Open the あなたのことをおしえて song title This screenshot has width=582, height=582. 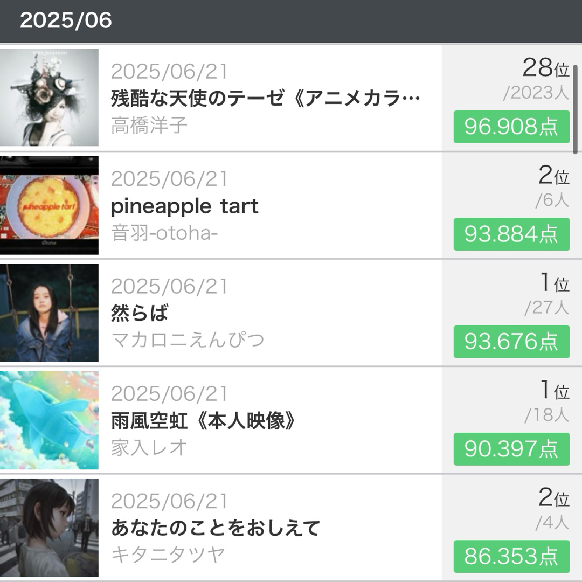tap(216, 528)
